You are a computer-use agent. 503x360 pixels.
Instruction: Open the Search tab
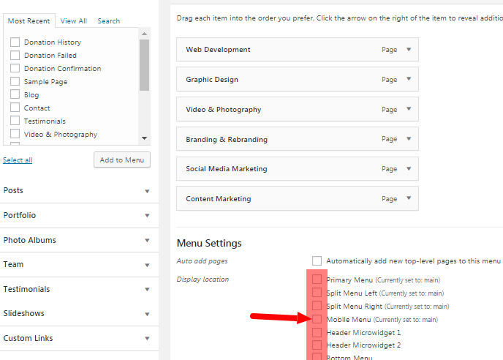tap(109, 21)
